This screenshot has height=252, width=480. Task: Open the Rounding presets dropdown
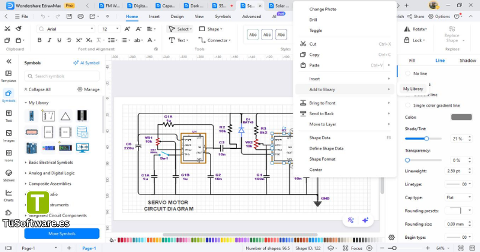point(458,211)
